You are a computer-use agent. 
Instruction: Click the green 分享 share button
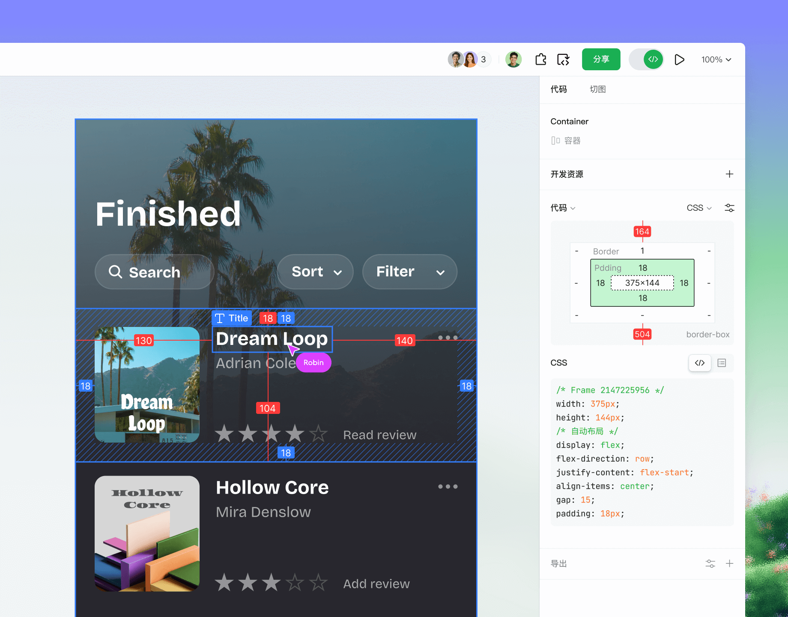click(601, 60)
